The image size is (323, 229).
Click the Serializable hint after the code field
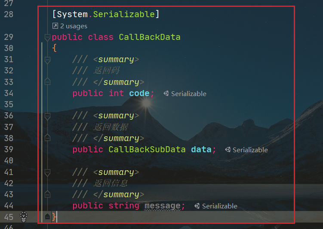click(189, 93)
